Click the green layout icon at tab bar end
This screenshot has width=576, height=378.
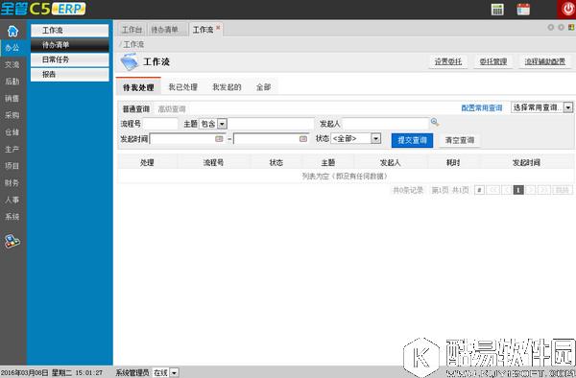571,27
